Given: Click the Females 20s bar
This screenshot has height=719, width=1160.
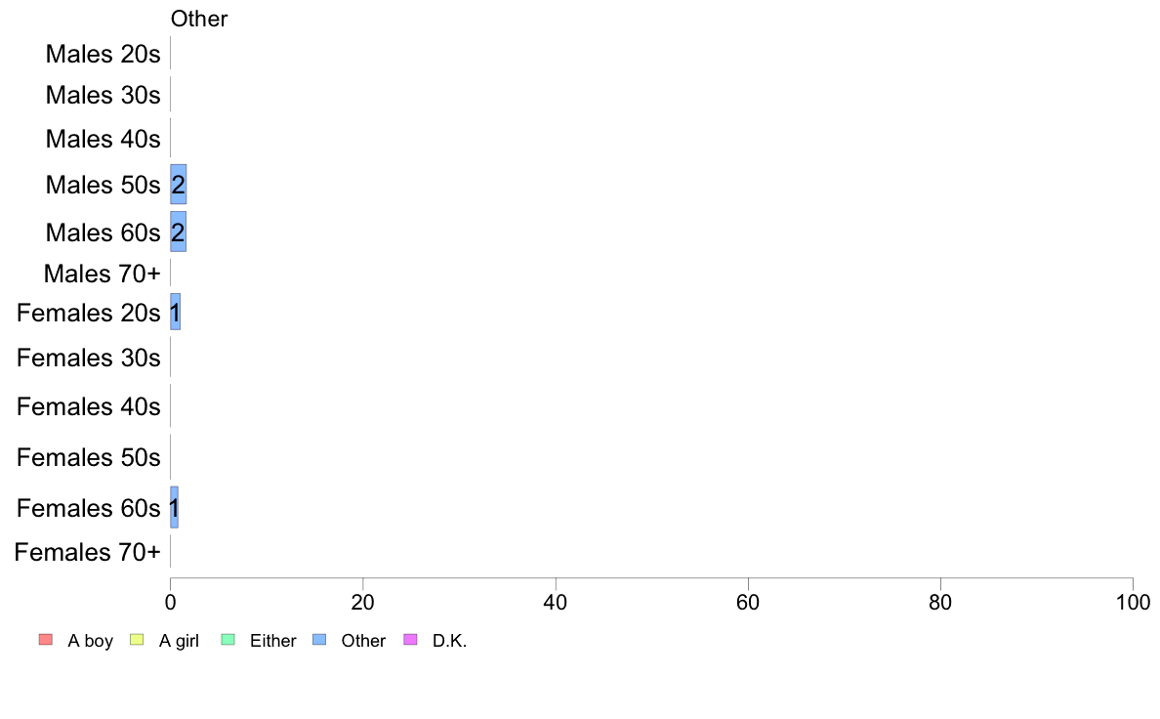Looking at the screenshot, I should pos(175,312).
